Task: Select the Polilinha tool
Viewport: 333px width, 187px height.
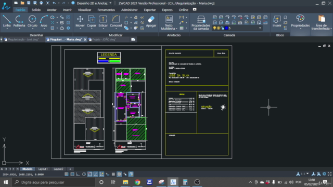Action: coord(19,21)
